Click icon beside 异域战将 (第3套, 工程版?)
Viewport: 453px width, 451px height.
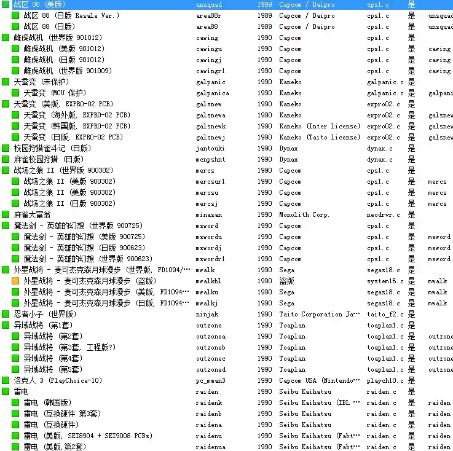coord(15,347)
